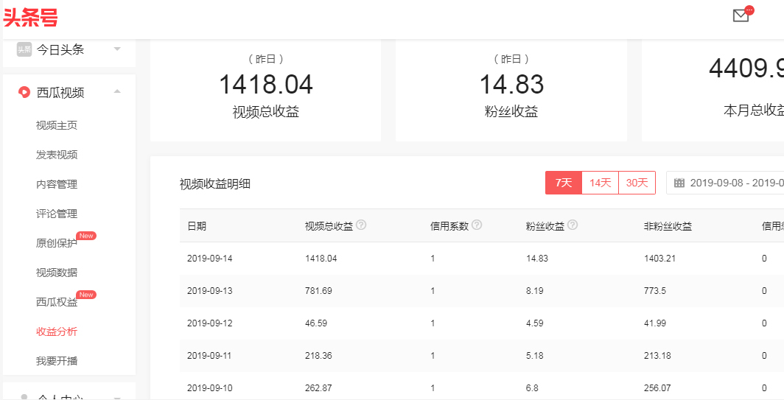Click the 781.69 total revenue cell

[x=318, y=290]
